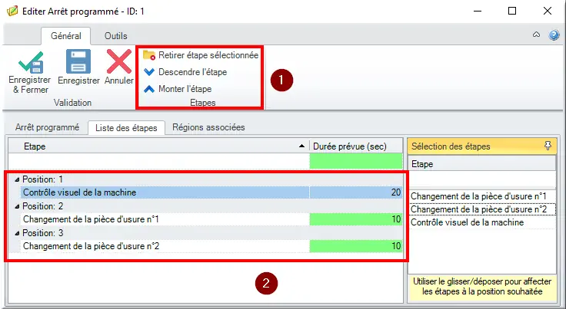566x309 pixels.
Task: Sort by the Etape column header
Action: point(159,146)
